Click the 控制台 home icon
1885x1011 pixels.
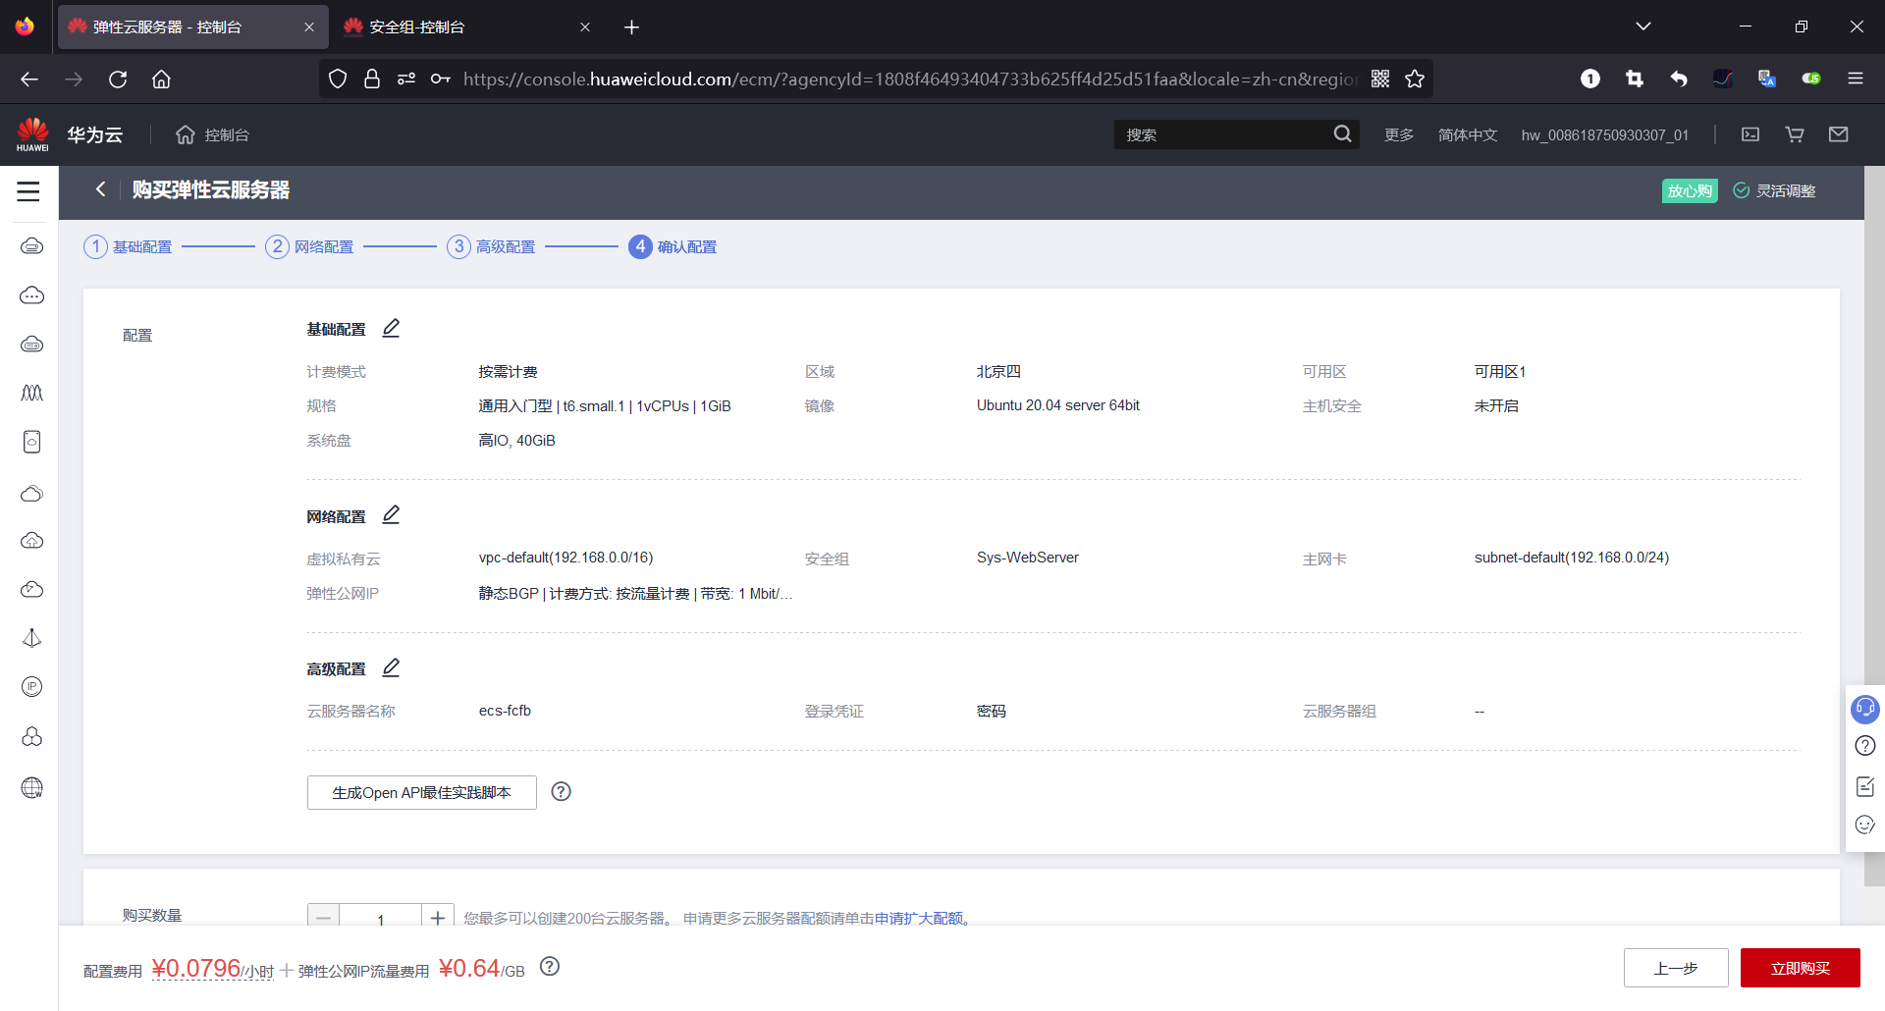point(186,134)
